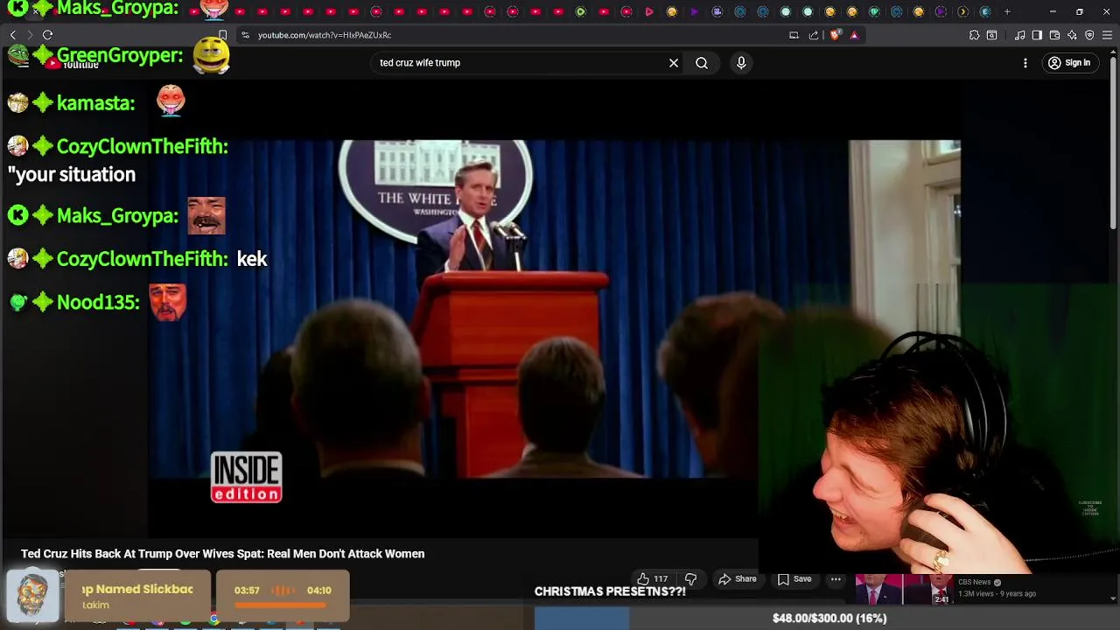
Task: View site information beside the URL
Action: click(245, 35)
